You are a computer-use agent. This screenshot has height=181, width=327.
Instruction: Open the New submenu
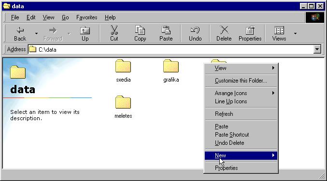click(241, 155)
